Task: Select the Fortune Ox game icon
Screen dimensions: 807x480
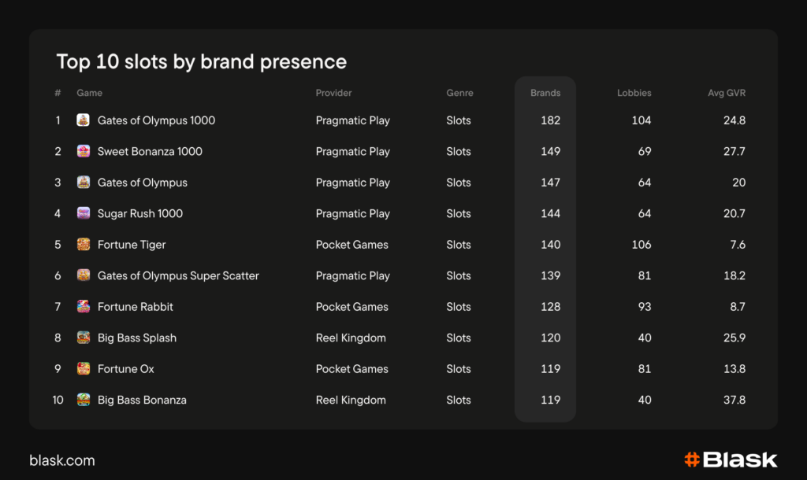Action: 84,369
